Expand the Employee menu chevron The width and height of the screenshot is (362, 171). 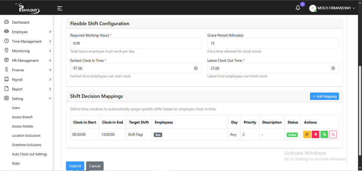[50, 32]
